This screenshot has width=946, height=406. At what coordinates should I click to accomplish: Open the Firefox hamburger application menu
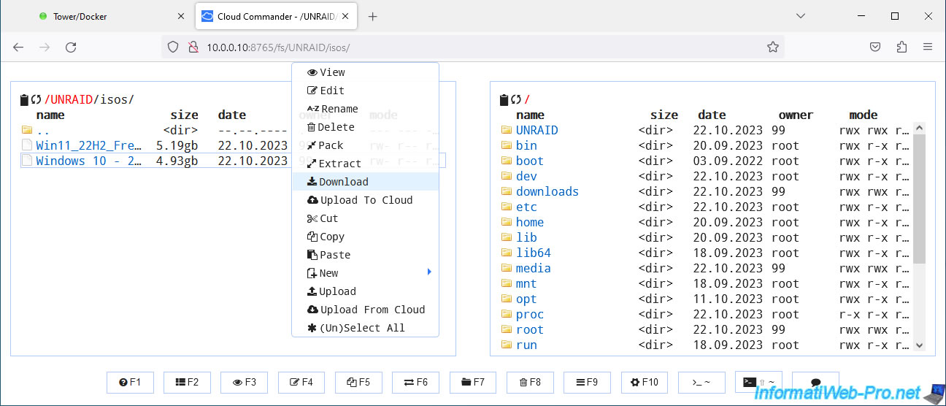pyautogui.click(x=928, y=47)
